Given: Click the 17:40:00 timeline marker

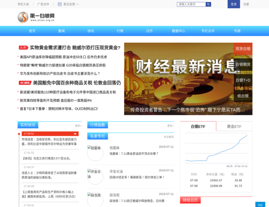Looking at the screenshot, I should coord(19,186).
